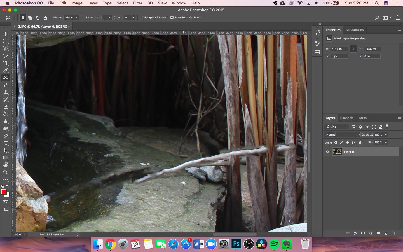Open the layer Kind filter dropdown

coord(337,127)
